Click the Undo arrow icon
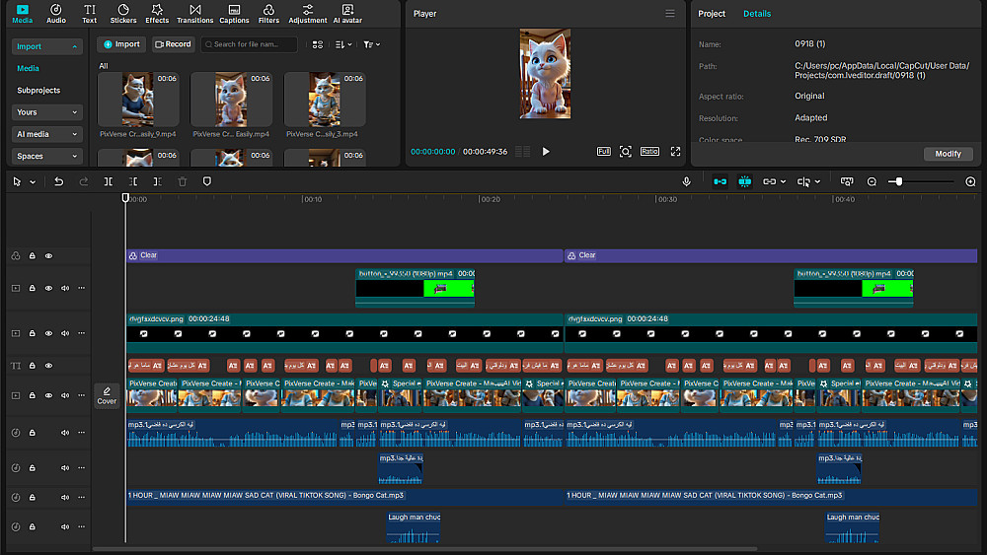Viewport: 987px width, 555px height. (x=59, y=181)
